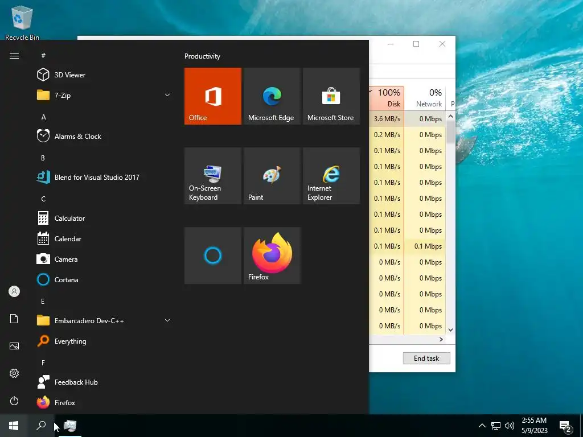Sort by the Network column header
583x437 pixels.
pos(425,98)
